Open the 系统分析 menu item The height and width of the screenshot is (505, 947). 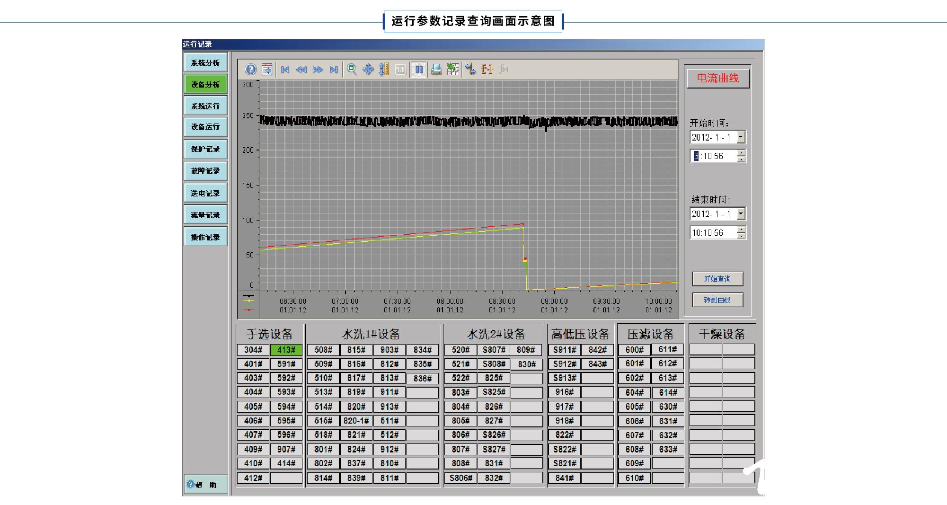pos(205,63)
